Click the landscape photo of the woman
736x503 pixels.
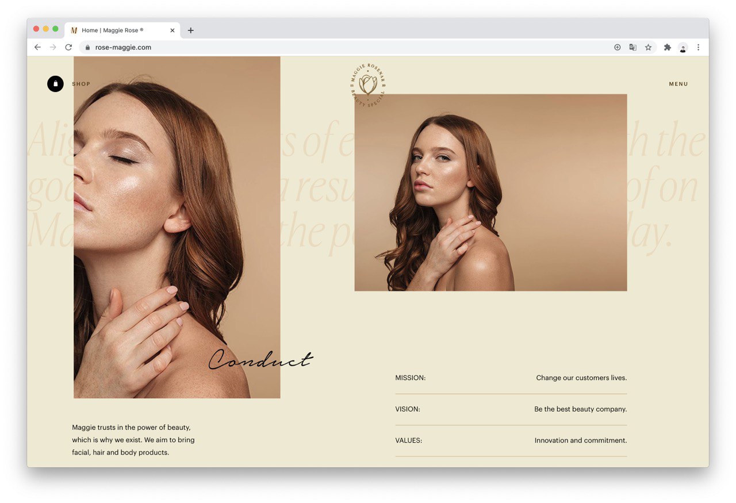coord(490,193)
